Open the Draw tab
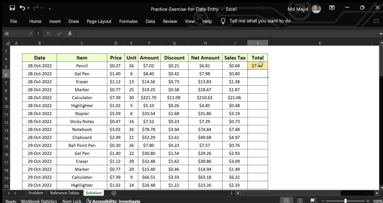 pyautogui.click(x=74, y=21)
